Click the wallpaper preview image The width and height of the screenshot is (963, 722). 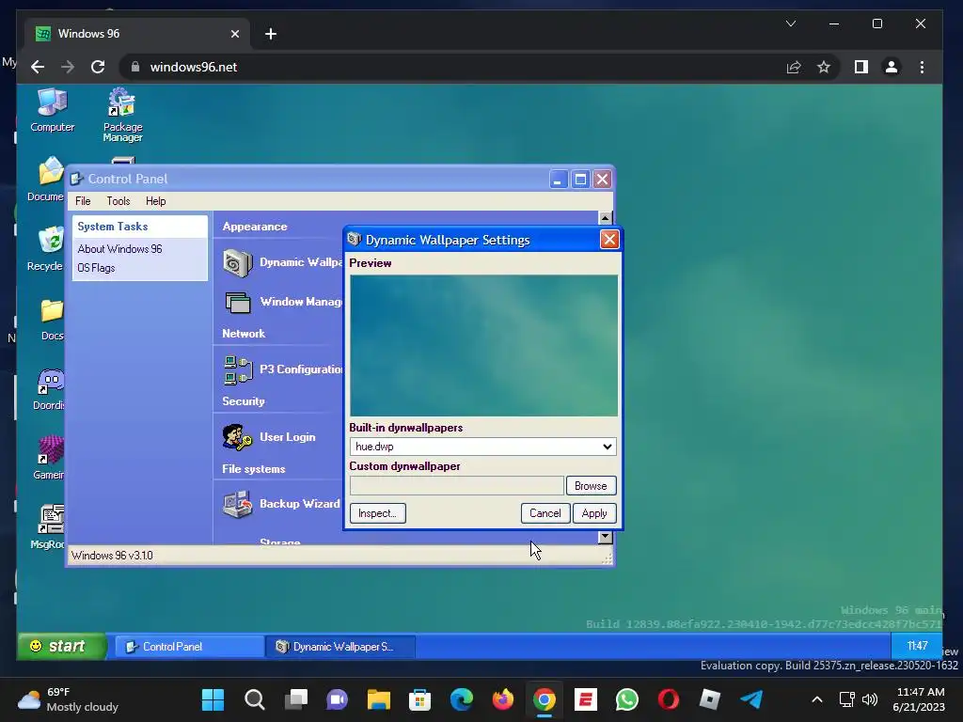click(484, 346)
